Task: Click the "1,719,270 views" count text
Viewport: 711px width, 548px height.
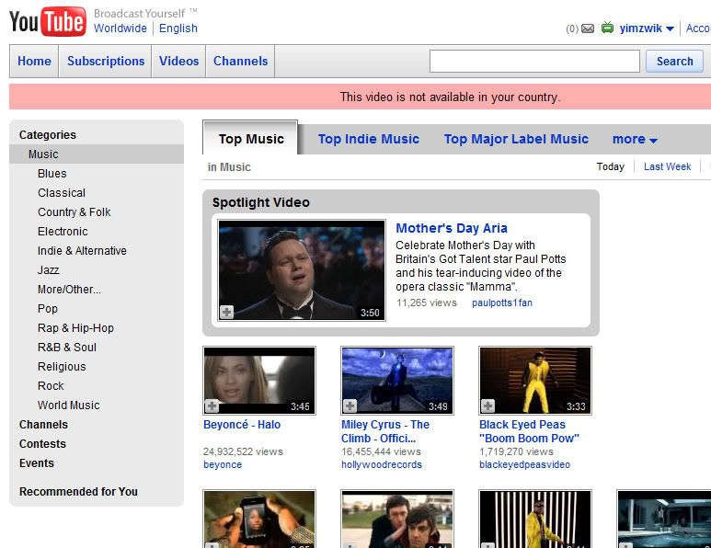Action: (517, 451)
